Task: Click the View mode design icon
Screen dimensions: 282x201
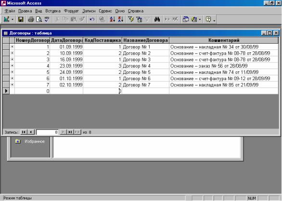Action: pos(7,19)
